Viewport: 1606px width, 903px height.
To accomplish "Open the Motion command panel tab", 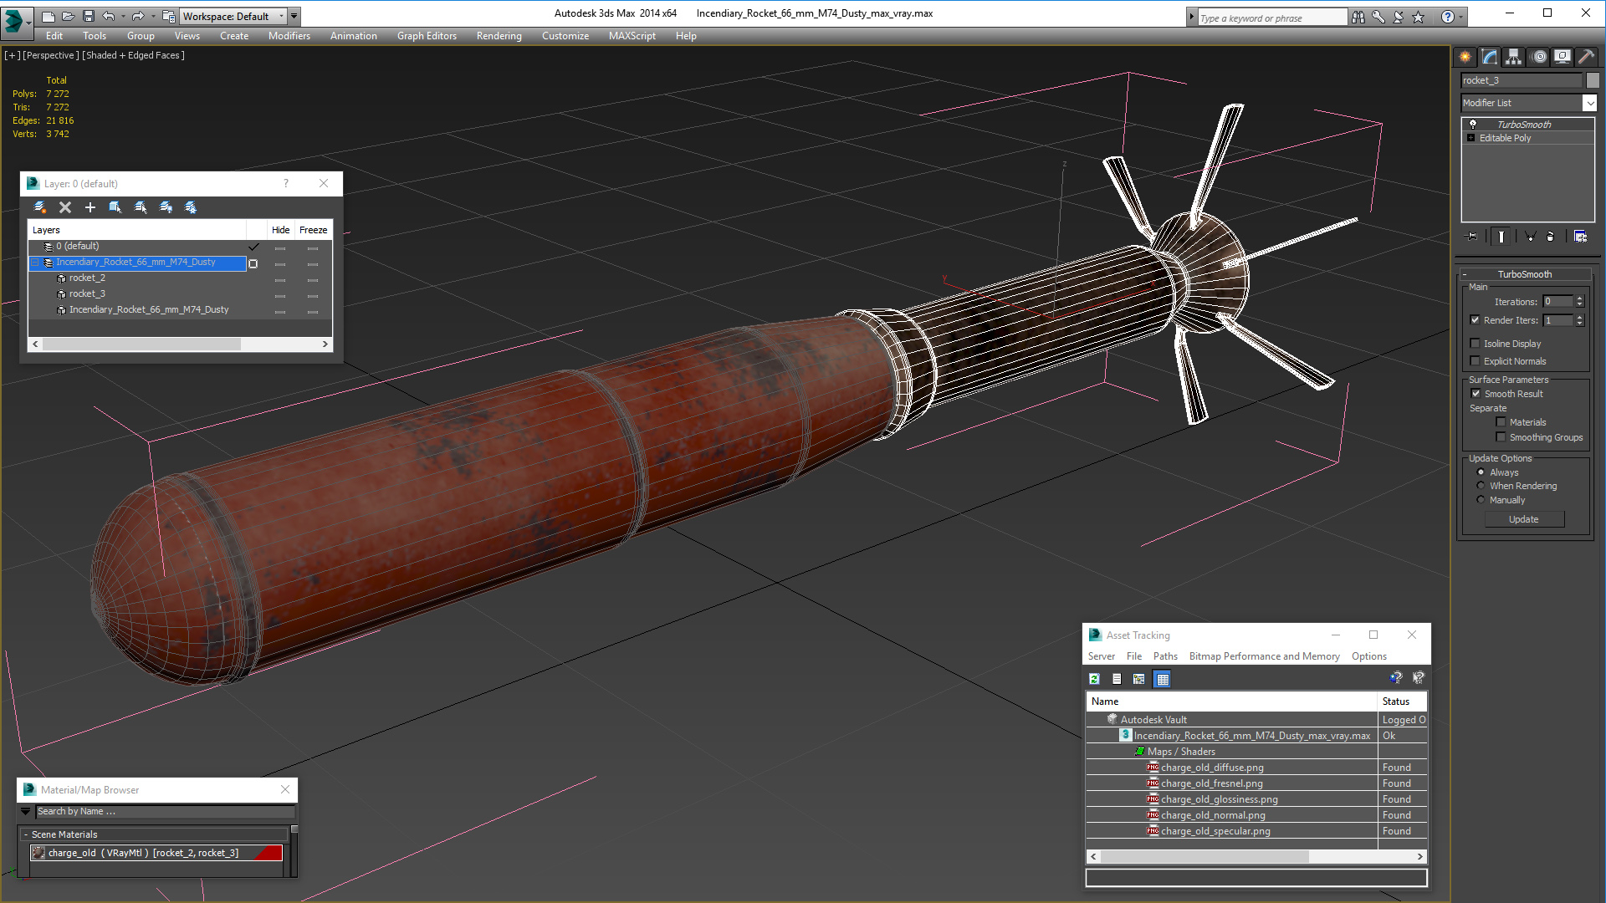I will tap(1539, 57).
